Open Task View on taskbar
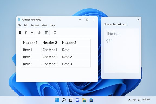The width and height of the screenshot is (156, 104). (x=71, y=100)
